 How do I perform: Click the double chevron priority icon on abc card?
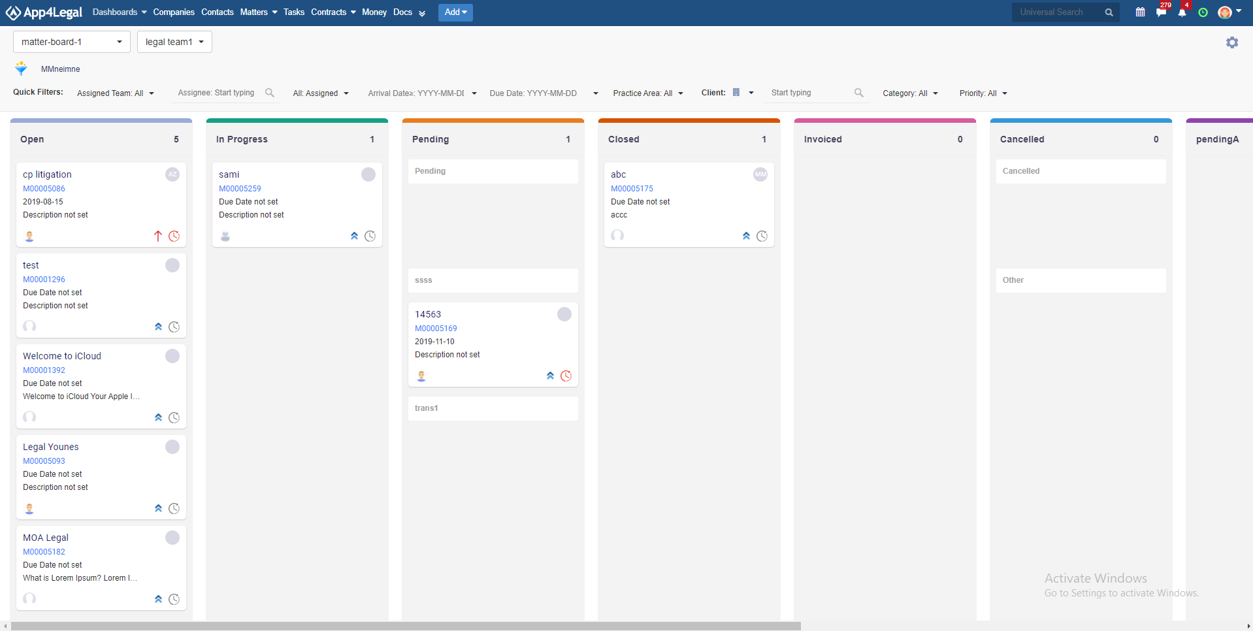(745, 236)
